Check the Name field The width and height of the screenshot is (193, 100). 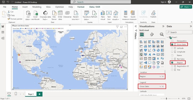click(172, 55)
